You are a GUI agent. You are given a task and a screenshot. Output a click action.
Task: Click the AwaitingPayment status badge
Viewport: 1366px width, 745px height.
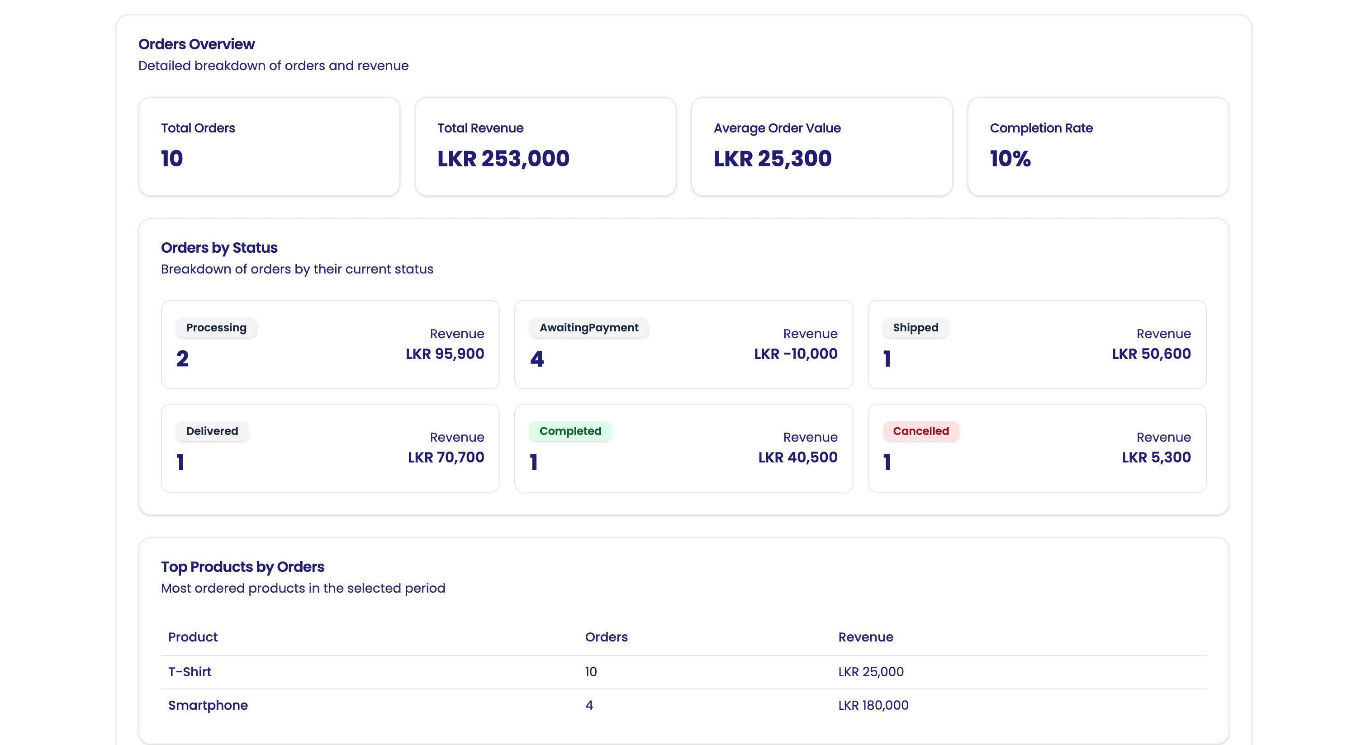click(x=588, y=327)
